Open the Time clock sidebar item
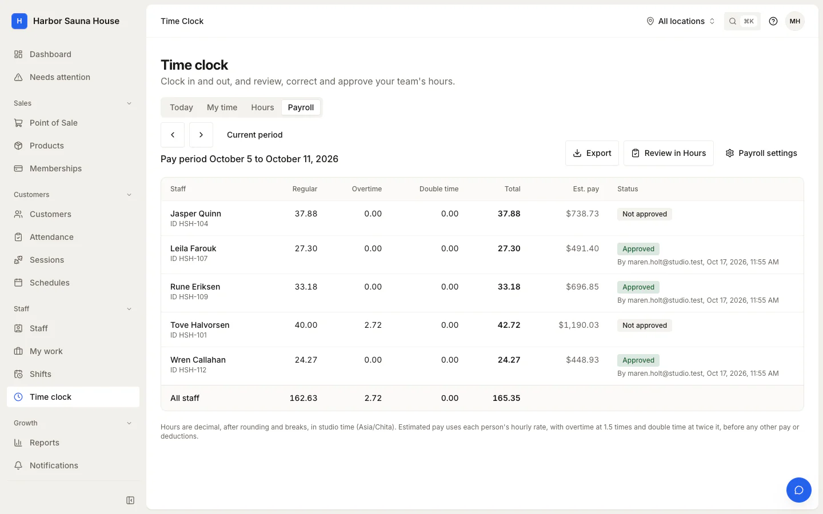This screenshot has height=514, width=823. 73,397
